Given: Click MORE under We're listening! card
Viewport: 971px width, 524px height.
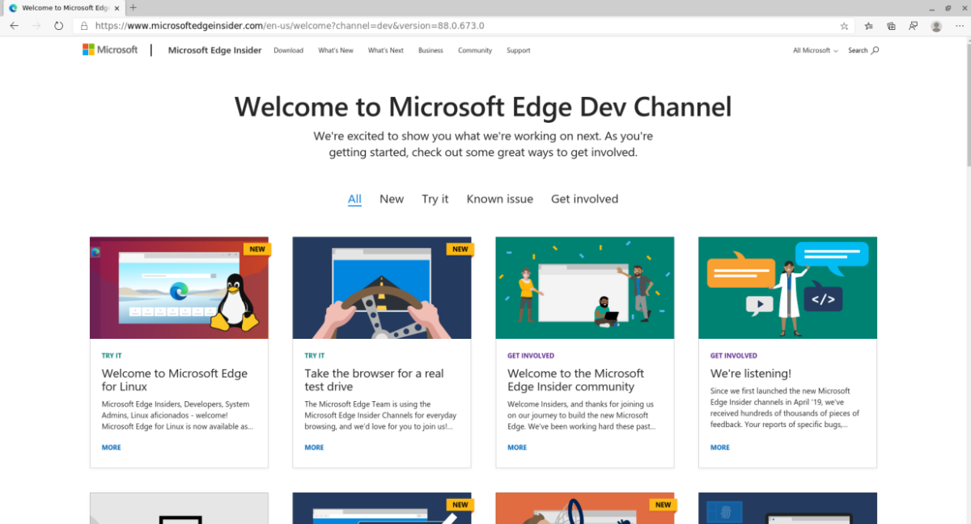Looking at the screenshot, I should coord(719,447).
